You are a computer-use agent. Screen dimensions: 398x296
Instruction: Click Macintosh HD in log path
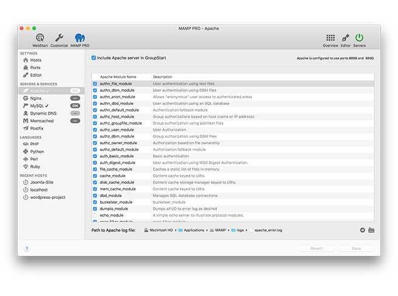[158, 230]
